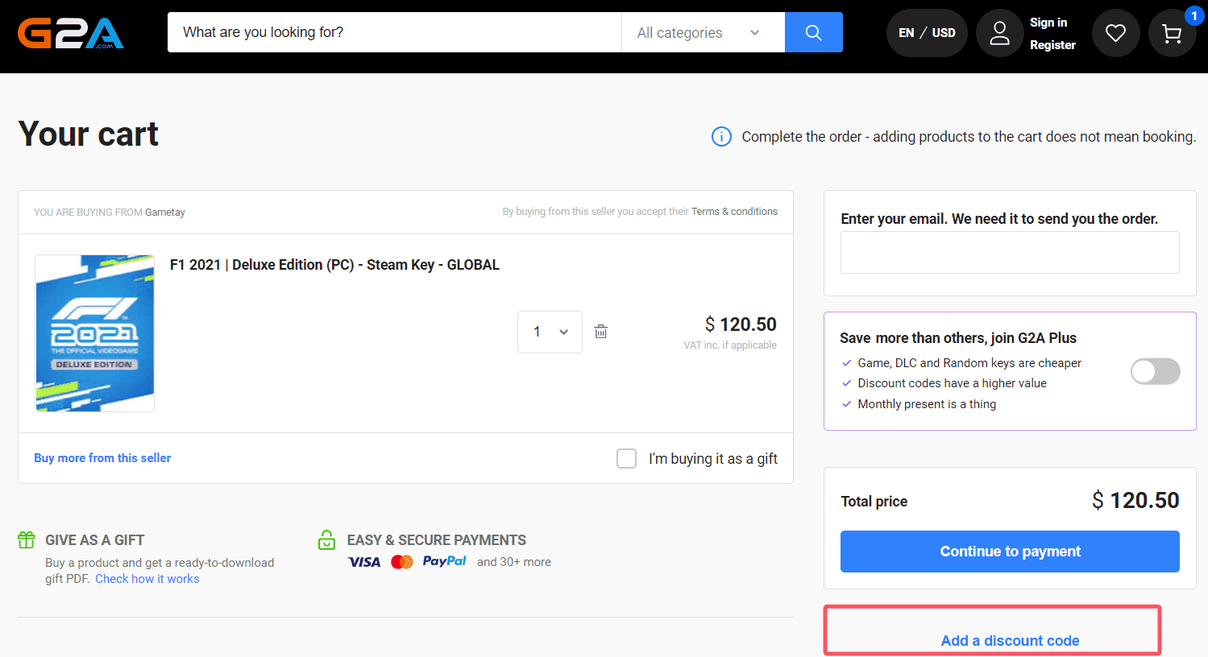Viewport: 1208px width, 657px height.
Task: Click the search magnifier button
Action: pos(813,32)
